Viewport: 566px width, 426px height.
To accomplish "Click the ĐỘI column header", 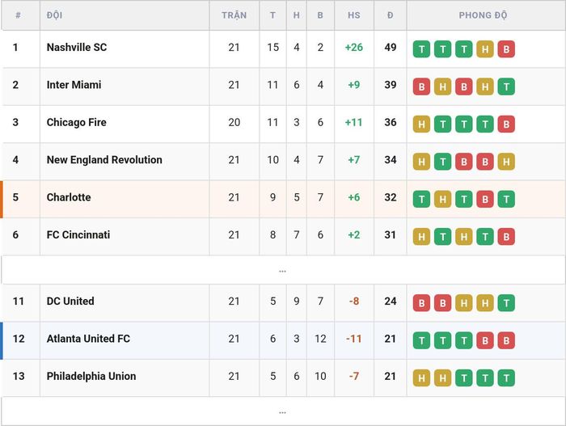I will [54, 15].
